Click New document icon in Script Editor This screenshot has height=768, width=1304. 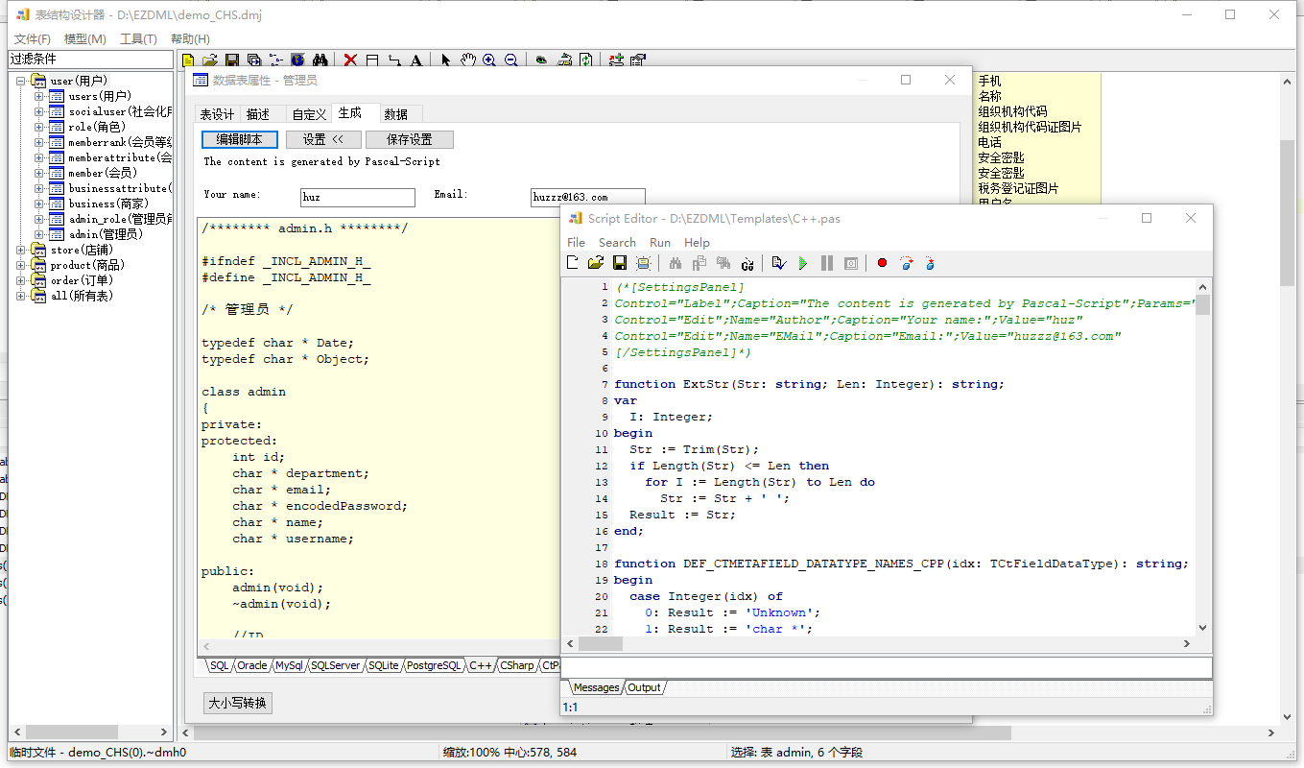tap(573, 263)
